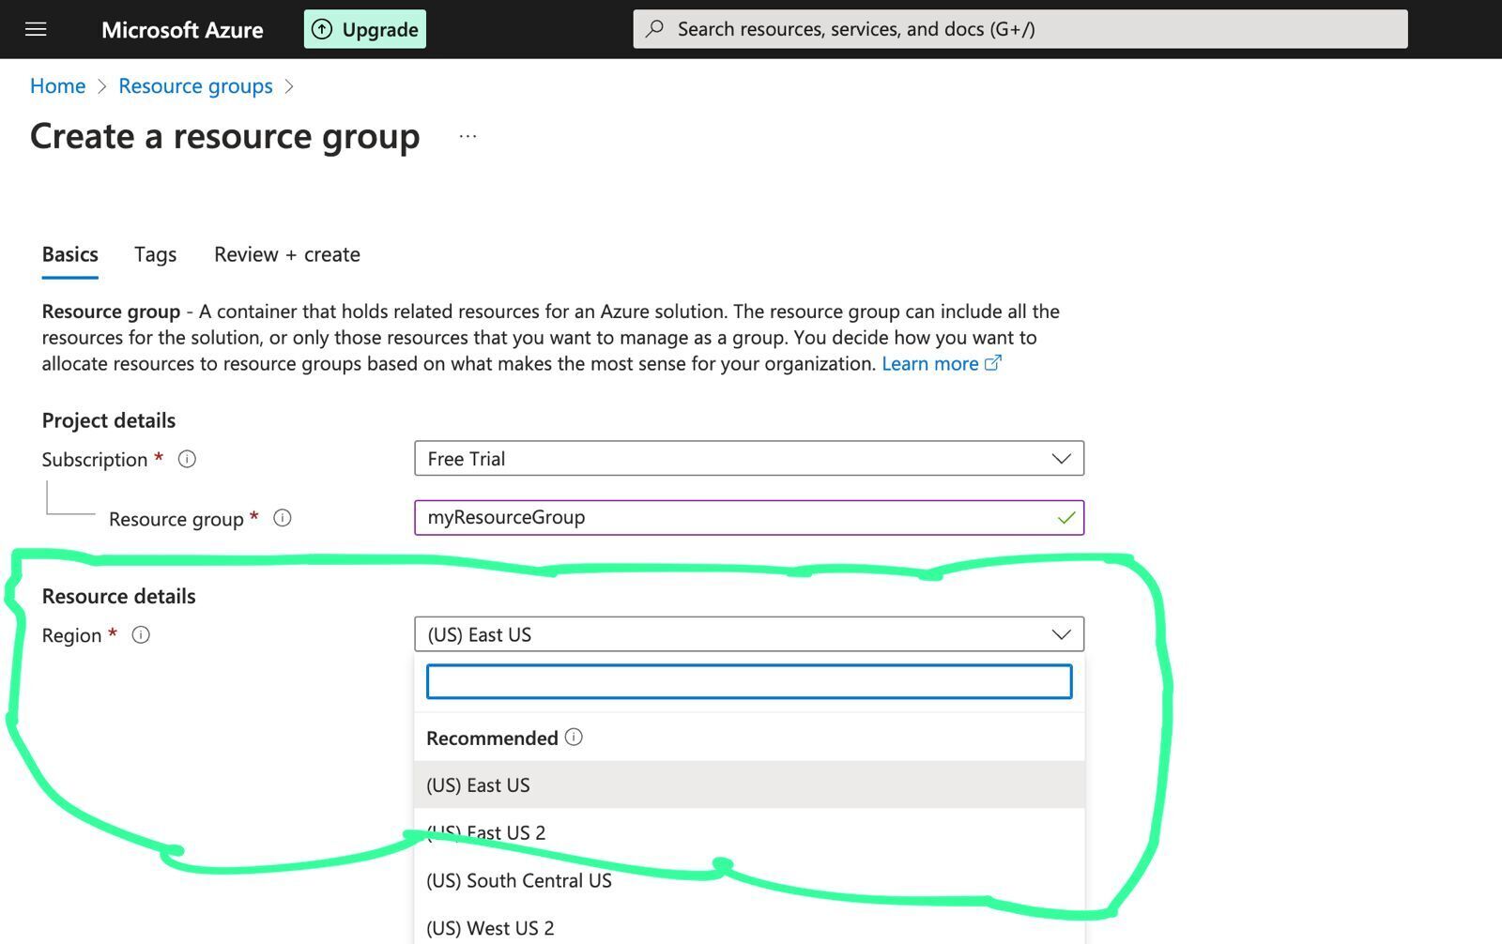Click the Resource group name field

[749, 518]
